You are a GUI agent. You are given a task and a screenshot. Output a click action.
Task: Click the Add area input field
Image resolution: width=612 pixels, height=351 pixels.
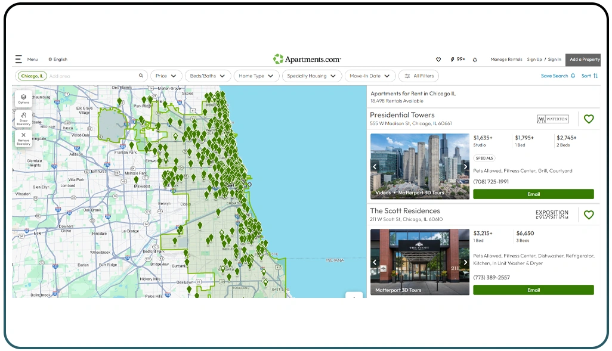click(84, 76)
